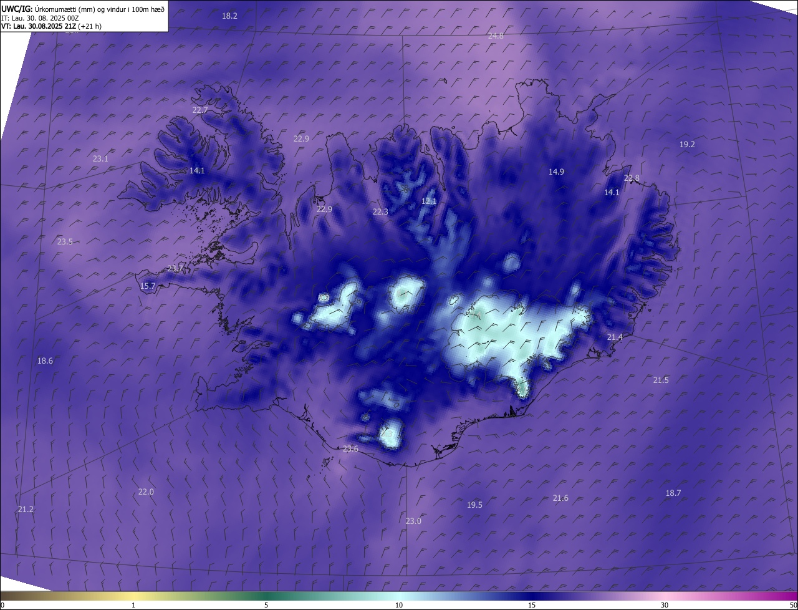798x610 pixels.
Task: Click the 18.2 value on the map
Action: pyautogui.click(x=229, y=16)
